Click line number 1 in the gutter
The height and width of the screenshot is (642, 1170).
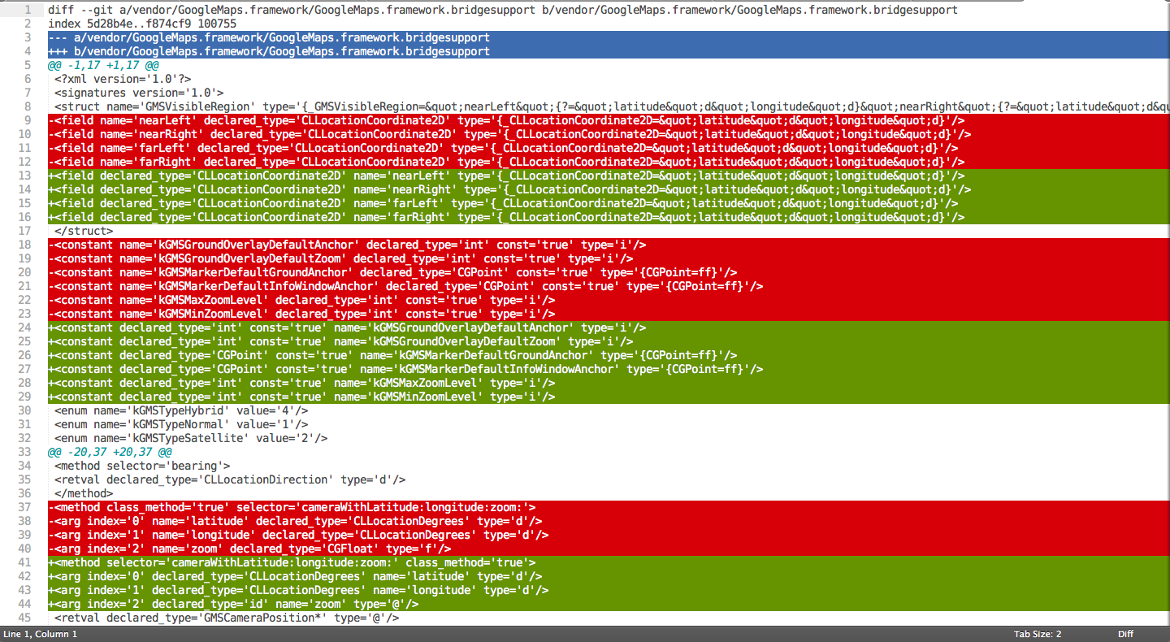(x=28, y=11)
